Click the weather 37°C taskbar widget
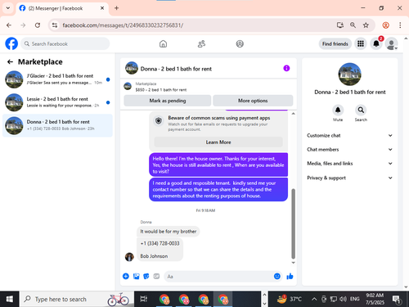409x307 pixels. 290,299
